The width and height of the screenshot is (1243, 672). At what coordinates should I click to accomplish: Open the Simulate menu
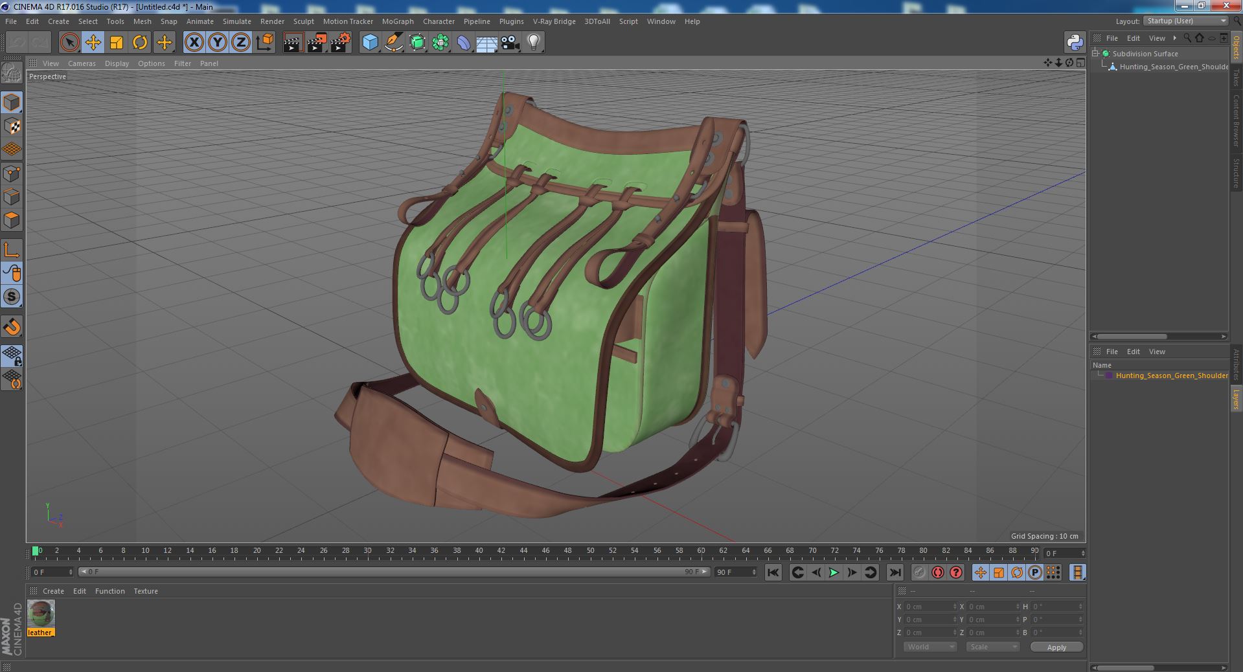pyautogui.click(x=236, y=21)
